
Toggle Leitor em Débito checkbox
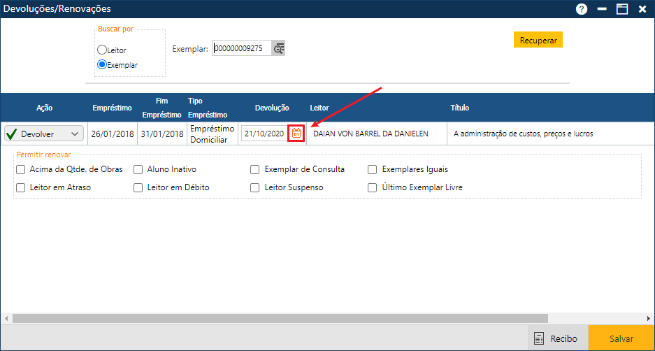[x=138, y=187]
